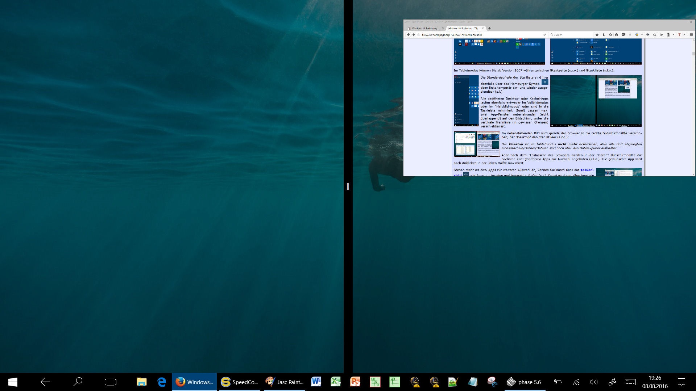Open Excel from the taskbar
The height and width of the screenshot is (391, 696).
click(x=335, y=382)
